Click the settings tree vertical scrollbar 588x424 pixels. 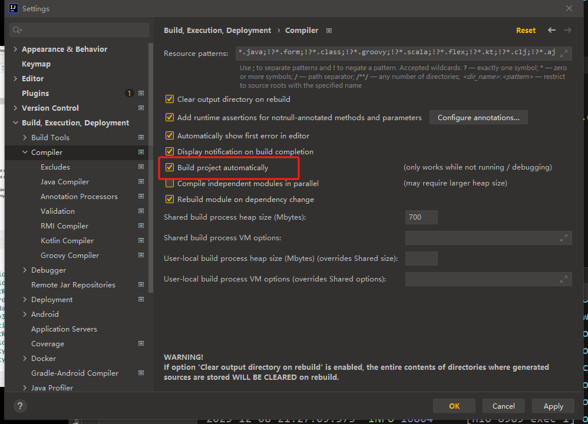point(151,168)
